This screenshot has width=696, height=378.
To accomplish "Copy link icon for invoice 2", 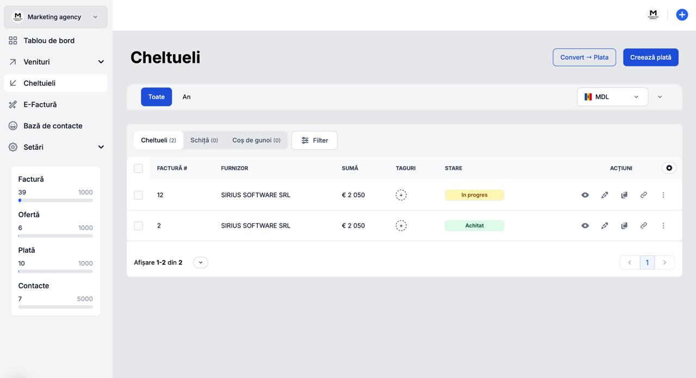I will pyautogui.click(x=644, y=225).
